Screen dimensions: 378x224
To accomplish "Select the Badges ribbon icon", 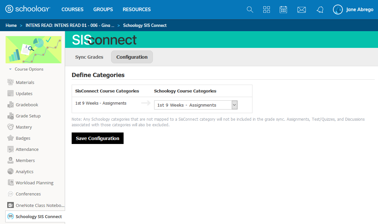I will tap(10, 138).
